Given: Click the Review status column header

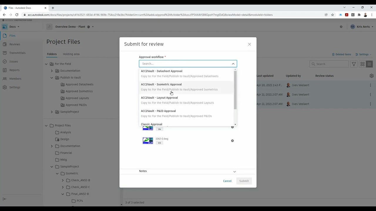Looking at the screenshot, I should [x=324, y=76].
